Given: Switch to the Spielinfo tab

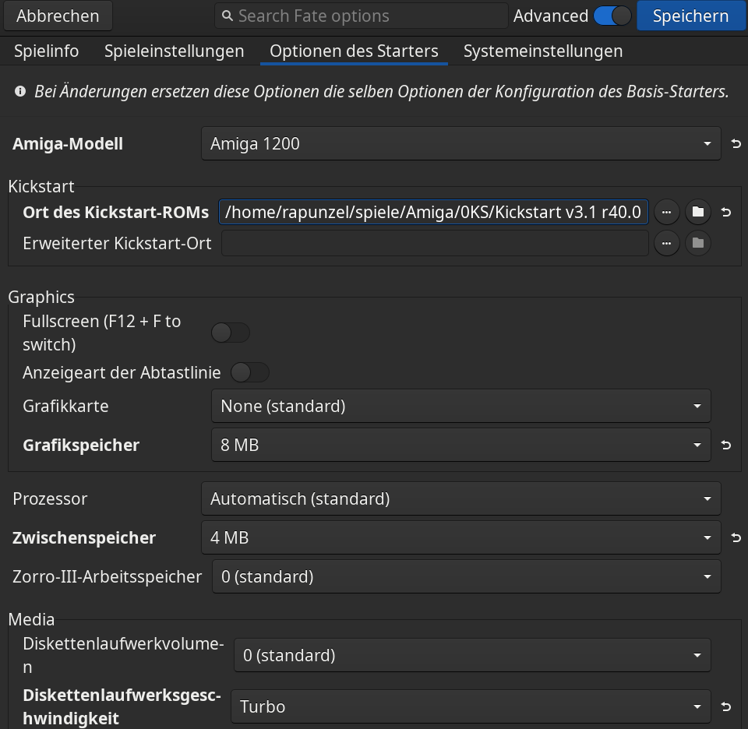Looking at the screenshot, I should 46,51.
